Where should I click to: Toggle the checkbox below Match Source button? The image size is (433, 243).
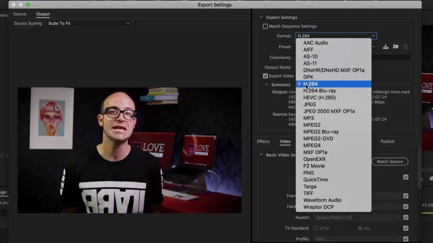405,177
